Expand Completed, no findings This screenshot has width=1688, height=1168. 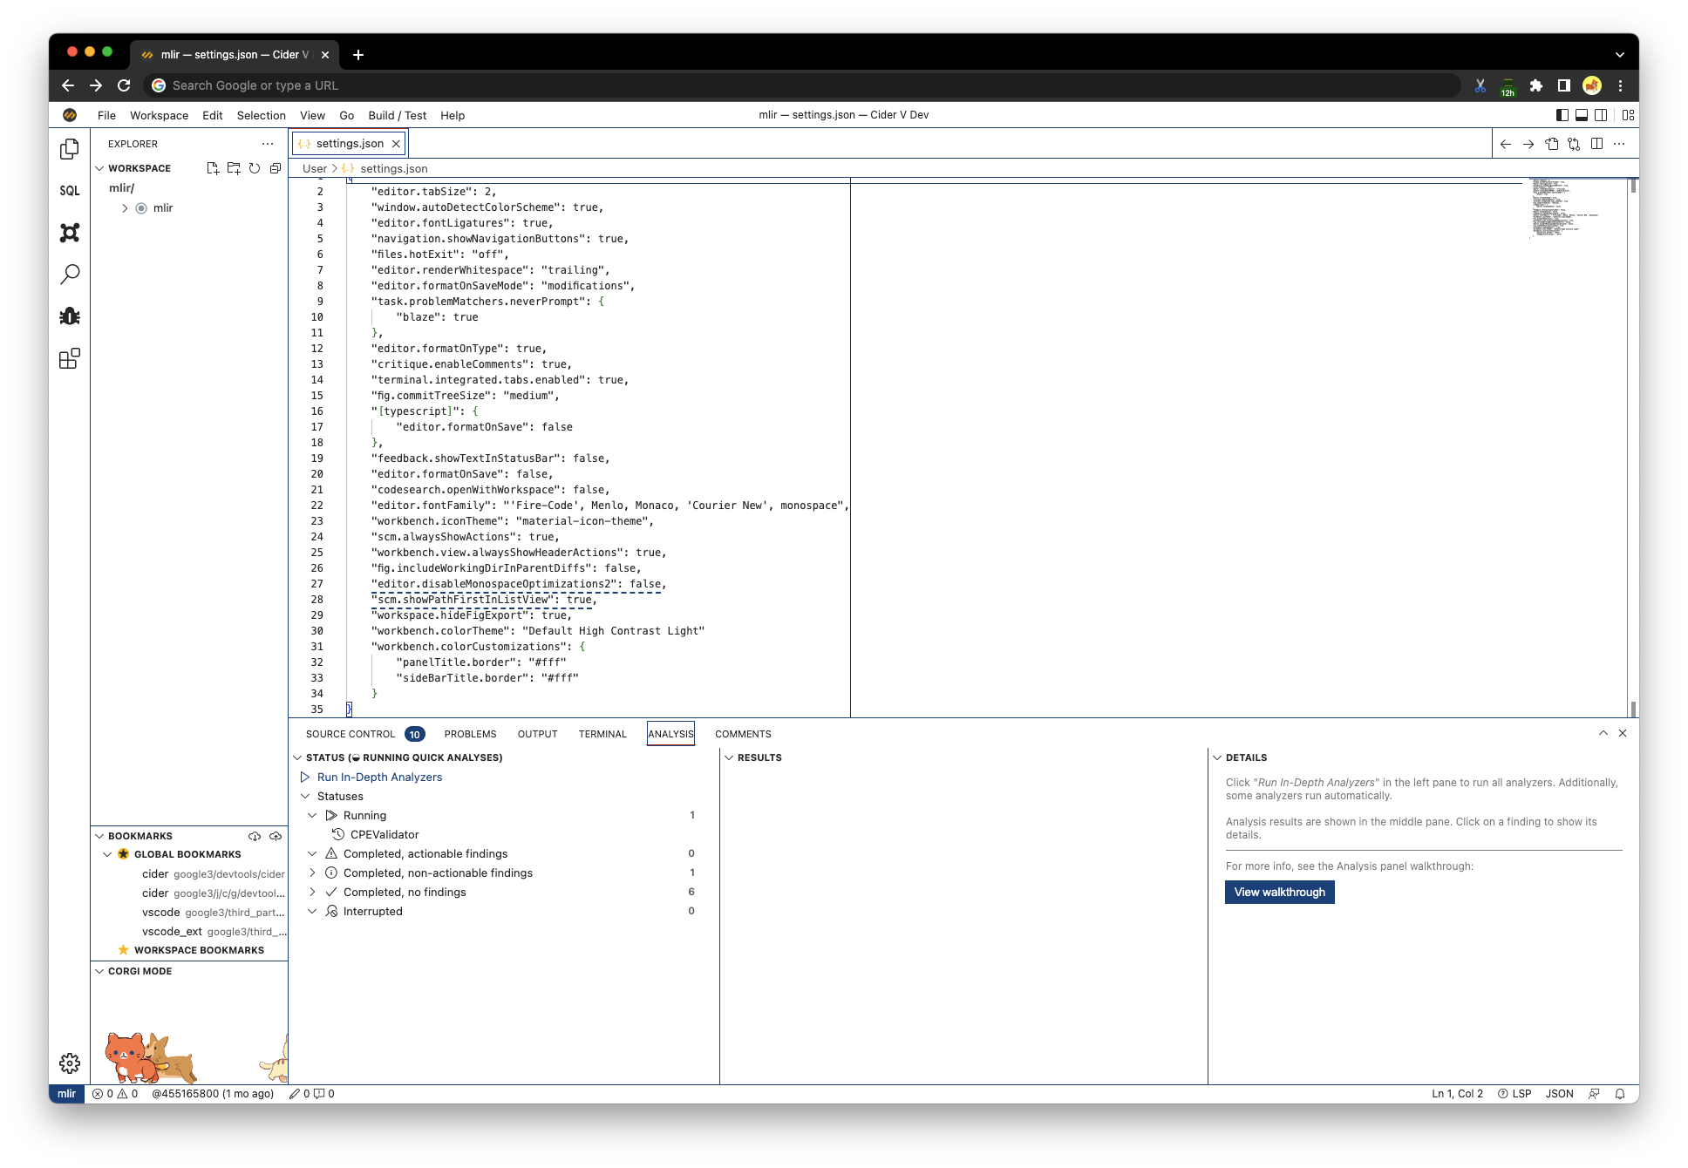(312, 892)
